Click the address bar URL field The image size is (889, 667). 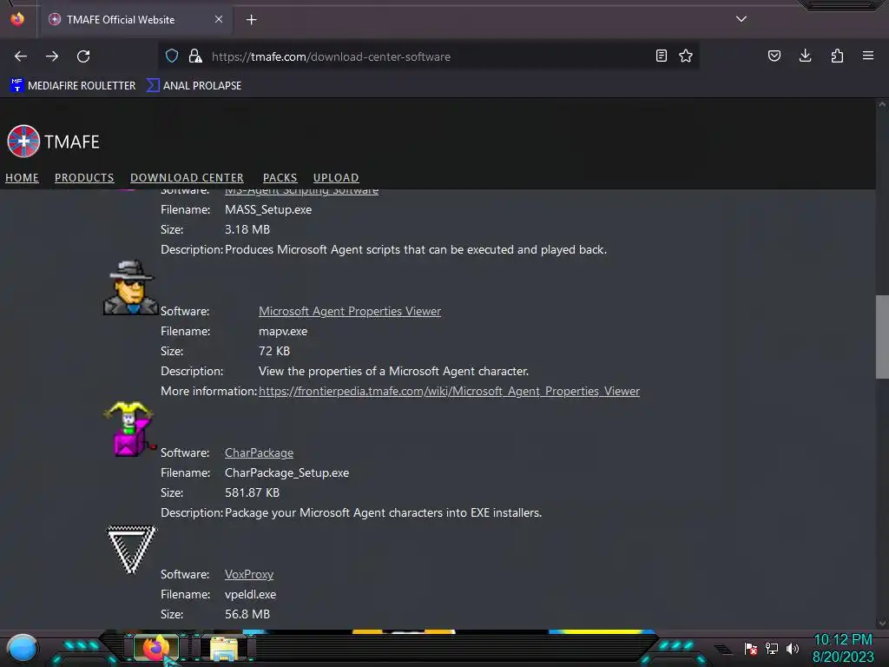[431, 56]
